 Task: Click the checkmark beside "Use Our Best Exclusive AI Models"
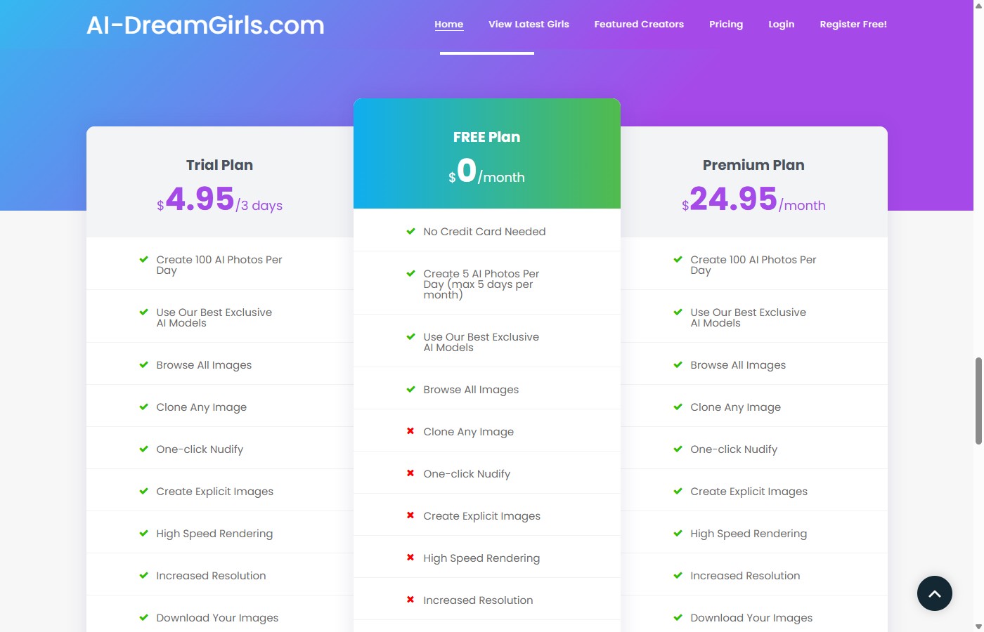coord(143,312)
